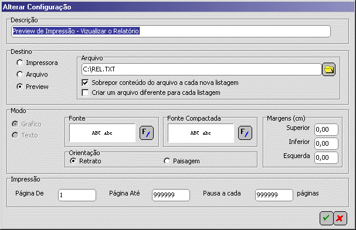The image size is (356, 230).
Task: Open the file browse folder icon
Action: [x=328, y=69]
